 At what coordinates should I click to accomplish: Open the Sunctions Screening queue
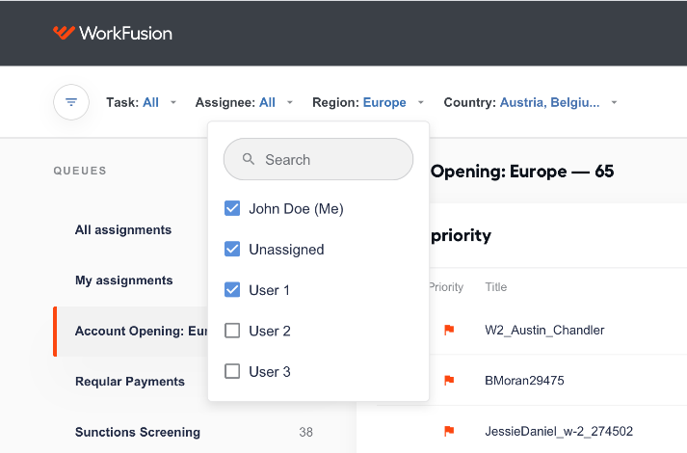[x=138, y=432]
